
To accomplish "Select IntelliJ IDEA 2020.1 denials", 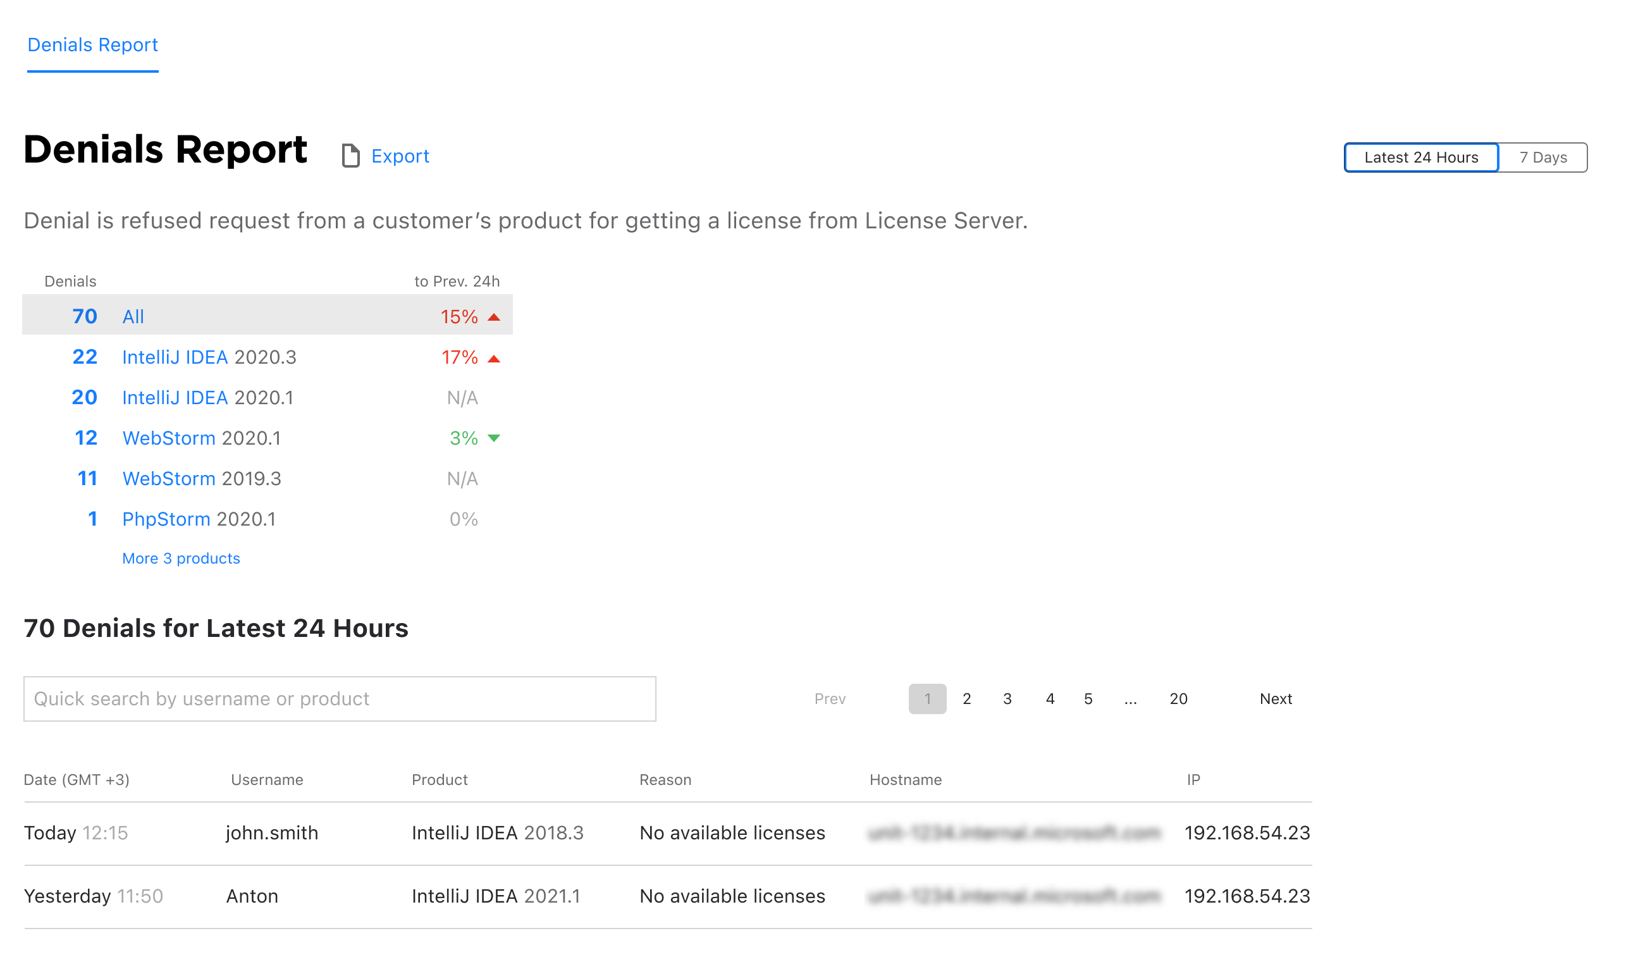I will pos(207,398).
